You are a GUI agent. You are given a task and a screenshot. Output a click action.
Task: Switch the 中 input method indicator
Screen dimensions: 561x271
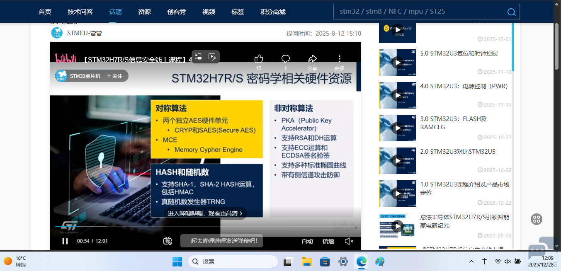pyautogui.click(x=485, y=261)
